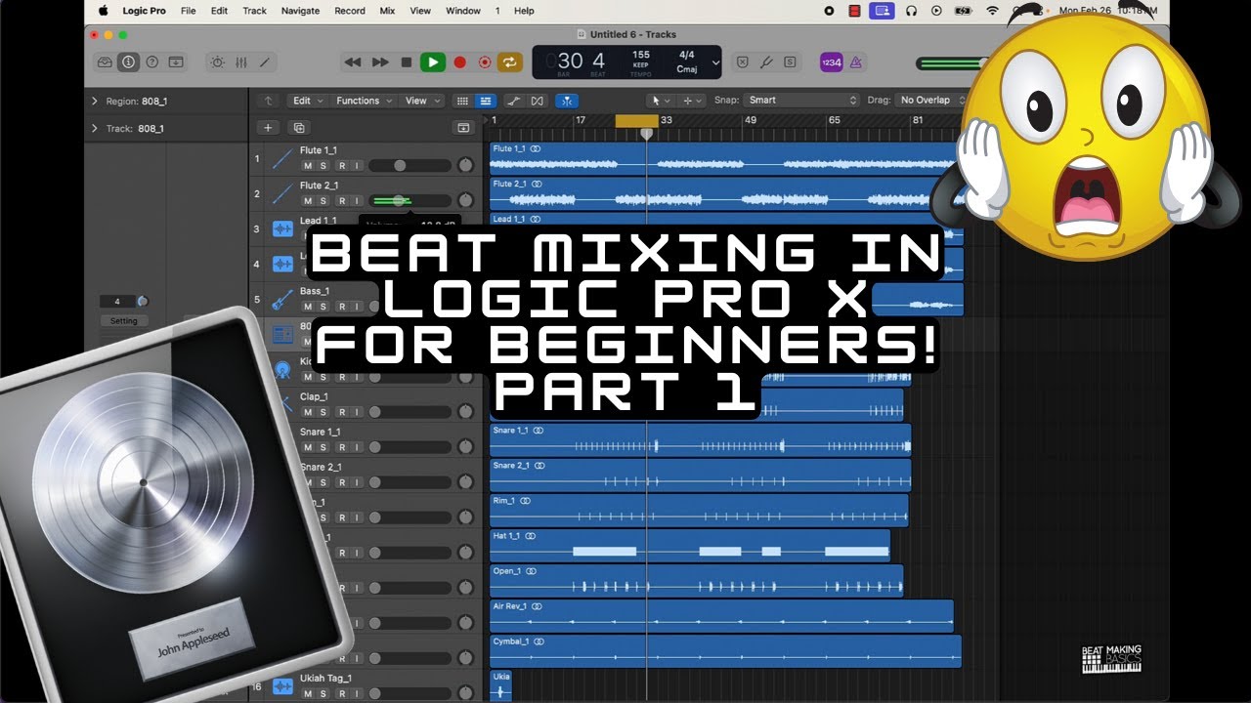This screenshot has width=1251, height=703.
Task: Show automation with the Automation button
Action: coord(514,101)
